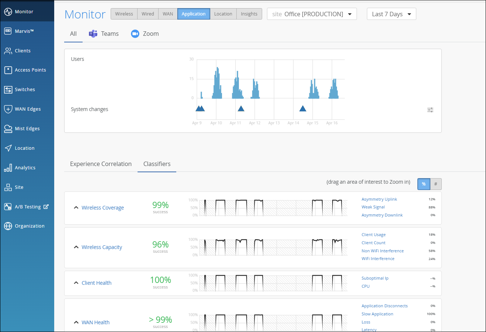Switch classifier view to number (#) mode
Screen dimensions: 486x332
point(435,184)
